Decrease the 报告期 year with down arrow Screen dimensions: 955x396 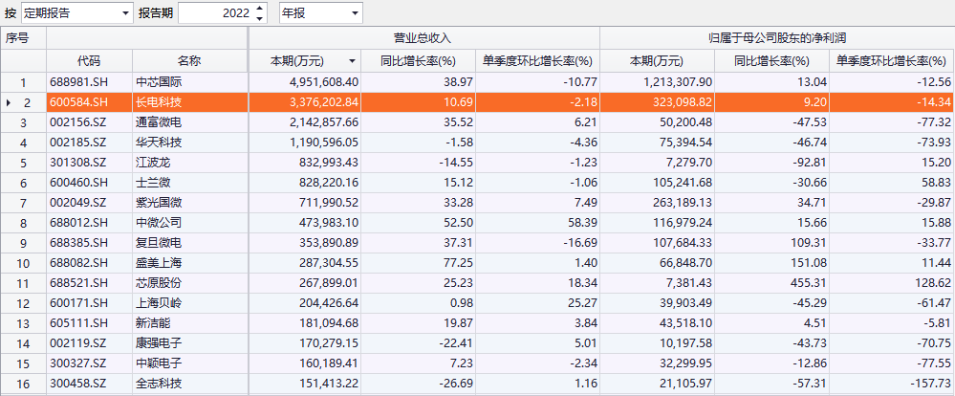tap(260, 18)
